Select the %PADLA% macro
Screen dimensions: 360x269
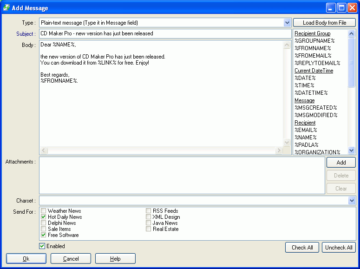pos(307,145)
